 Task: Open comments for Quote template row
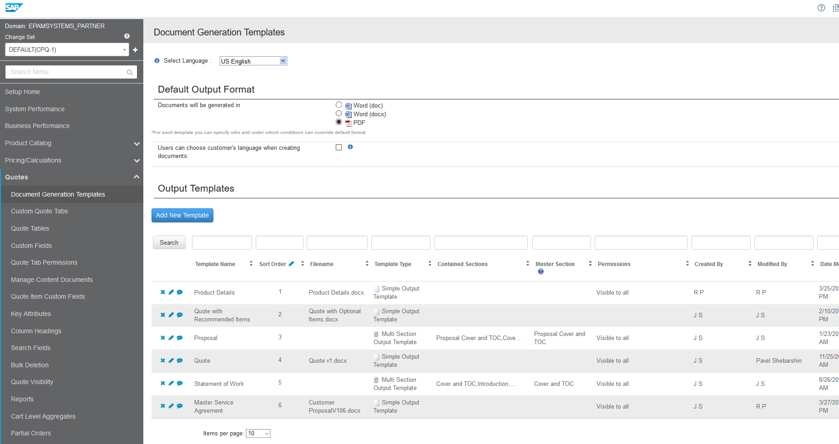coord(180,360)
